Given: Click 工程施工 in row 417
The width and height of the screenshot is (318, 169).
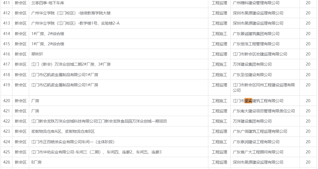Looking at the screenshot, I should point(219,64).
